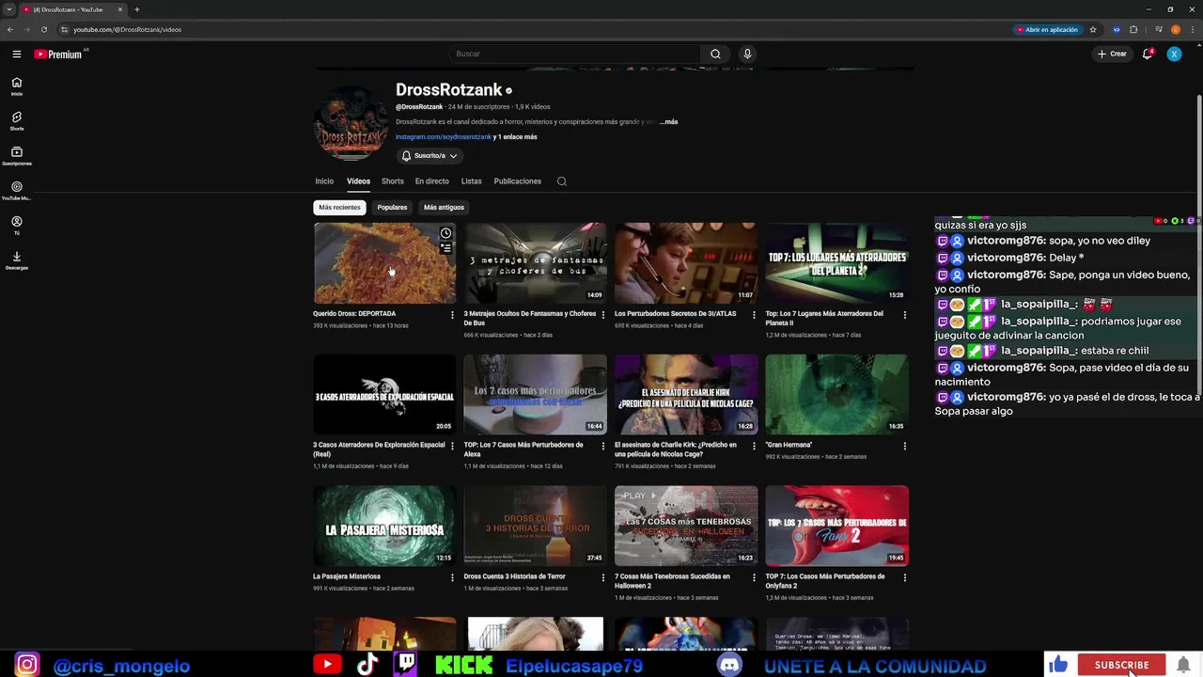Open Gran Hermana video thumbnail
1203x677 pixels.
tap(837, 394)
